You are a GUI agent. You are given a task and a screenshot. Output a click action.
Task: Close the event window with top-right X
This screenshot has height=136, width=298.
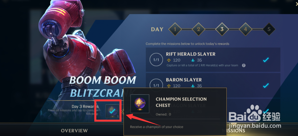[297, 4]
